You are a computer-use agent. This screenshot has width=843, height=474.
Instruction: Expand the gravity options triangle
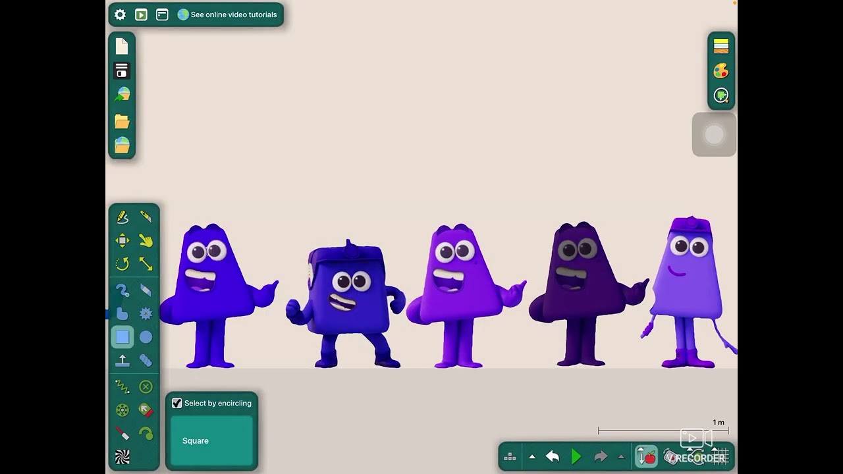click(x=640, y=450)
